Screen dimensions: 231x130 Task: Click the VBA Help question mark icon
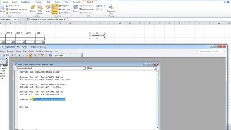(50, 55)
